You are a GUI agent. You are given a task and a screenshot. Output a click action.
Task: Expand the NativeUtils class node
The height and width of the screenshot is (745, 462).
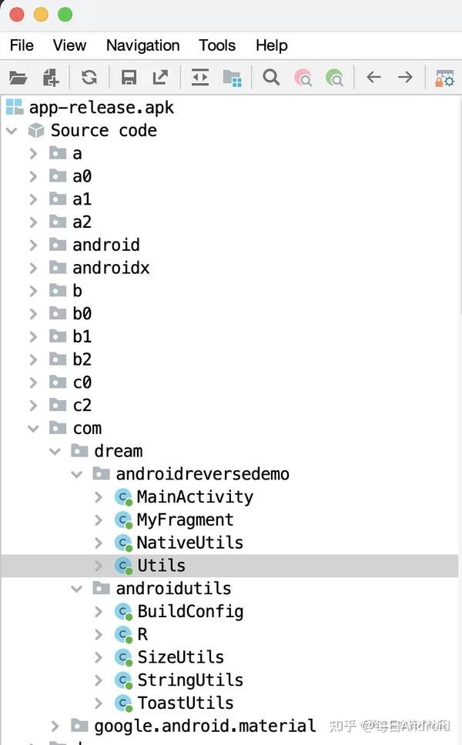pyautogui.click(x=98, y=543)
